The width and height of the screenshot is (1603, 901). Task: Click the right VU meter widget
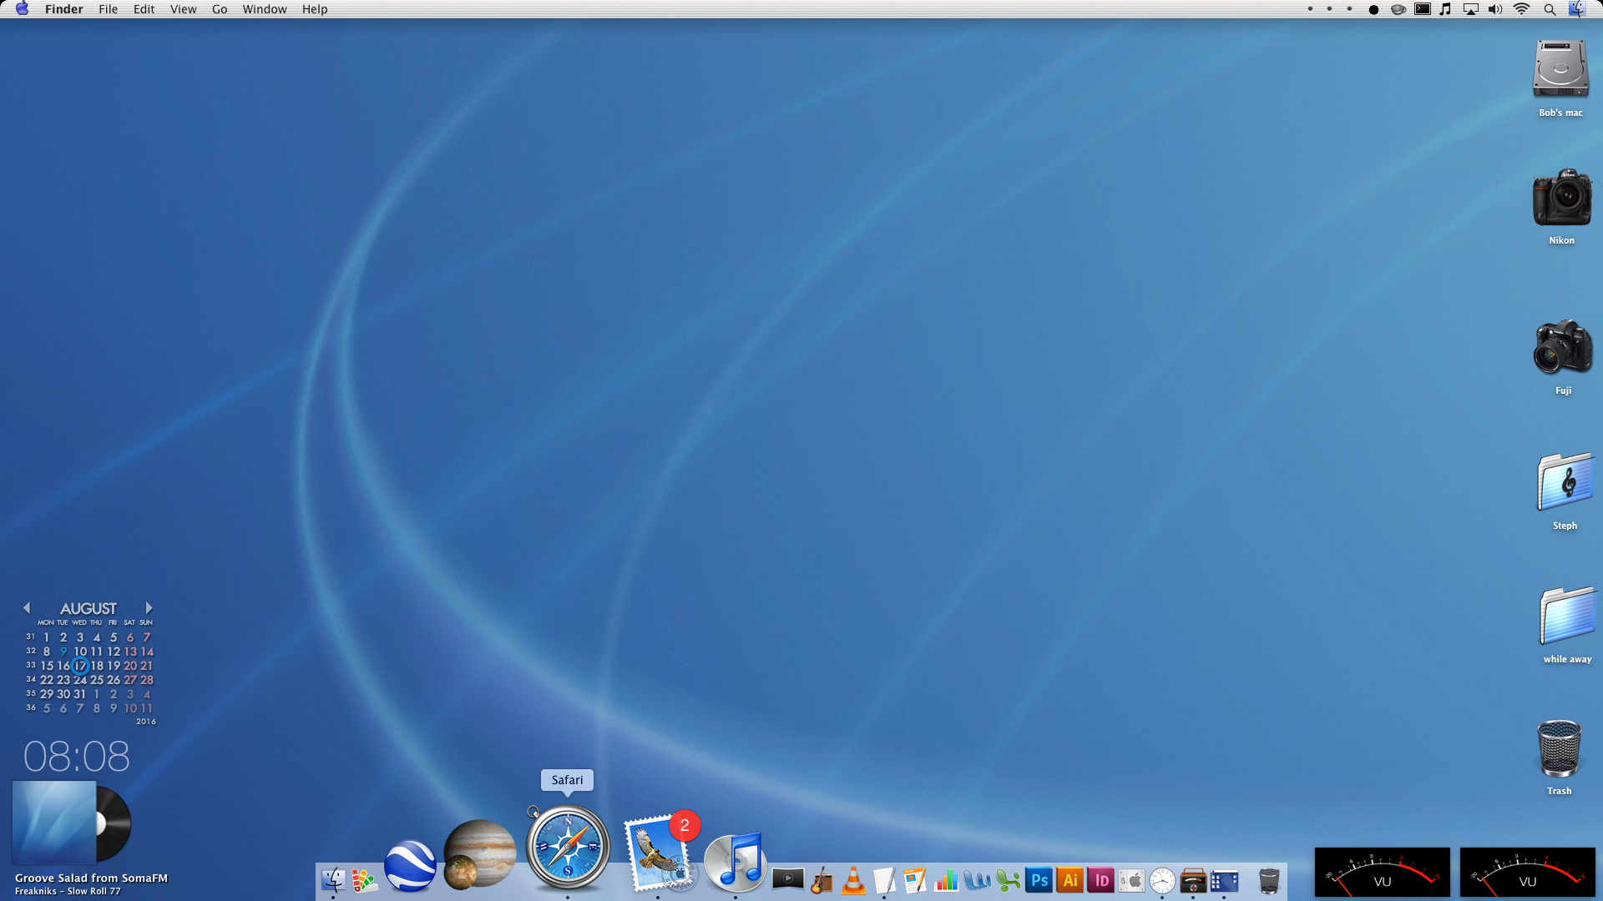click(1528, 873)
